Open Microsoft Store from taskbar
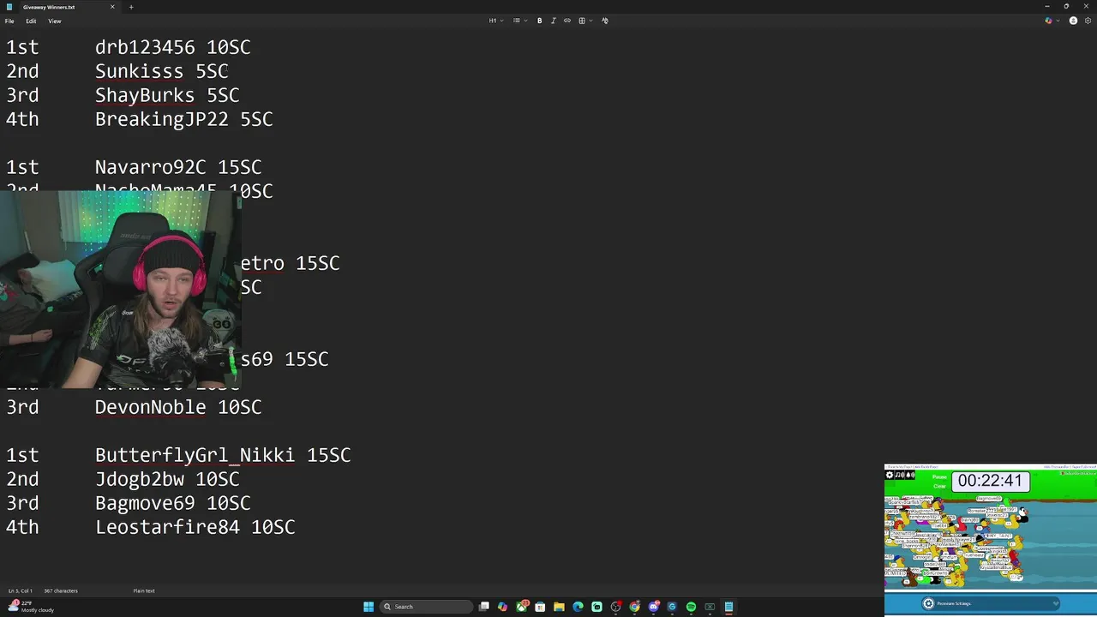 point(540,607)
